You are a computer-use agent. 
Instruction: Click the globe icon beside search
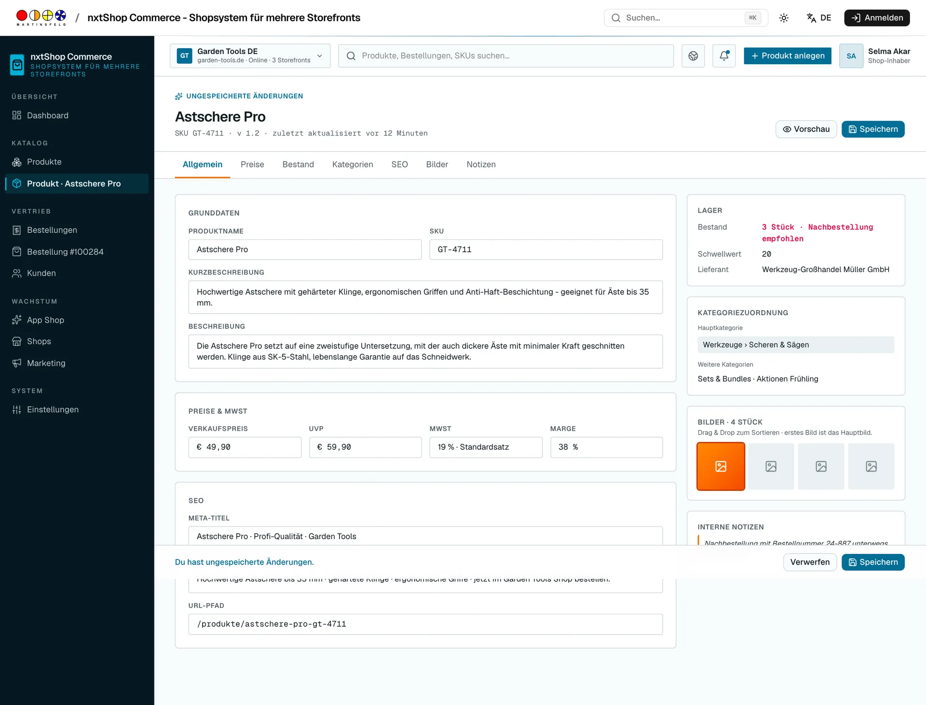[693, 56]
